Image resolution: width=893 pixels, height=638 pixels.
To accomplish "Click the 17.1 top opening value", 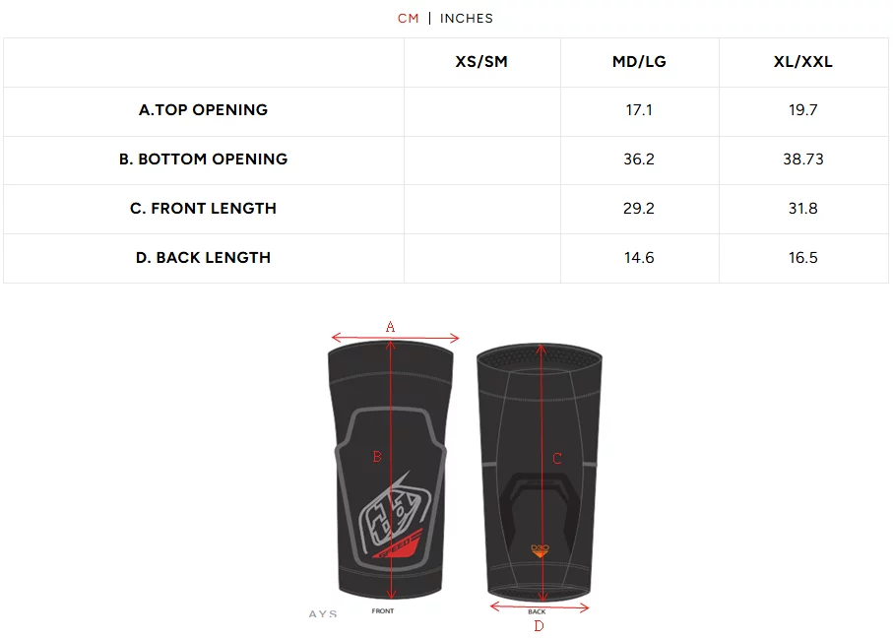I will point(639,110).
